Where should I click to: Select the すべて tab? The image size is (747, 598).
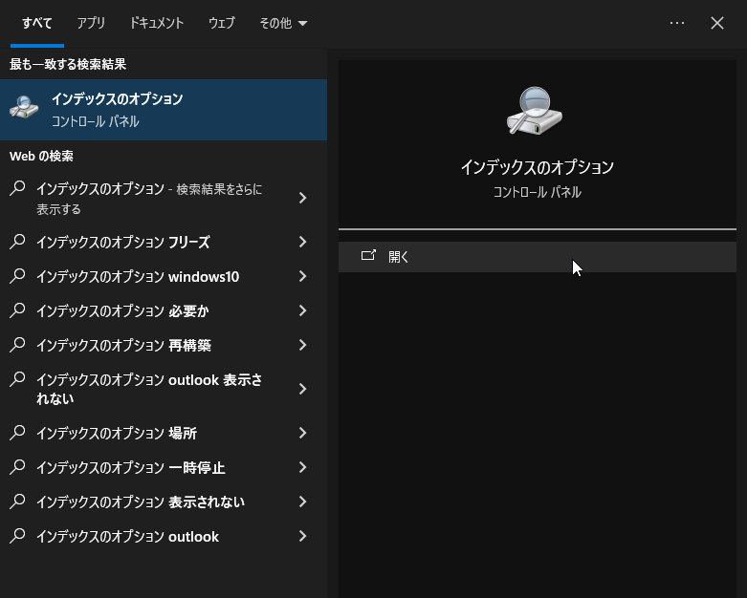[37, 23]
